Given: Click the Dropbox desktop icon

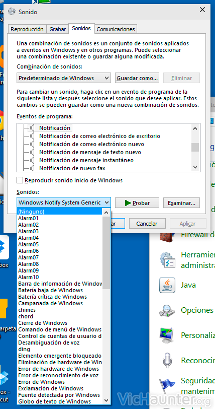Looking at the screenshot, I should pyautogui.click(x=4, y=247).
